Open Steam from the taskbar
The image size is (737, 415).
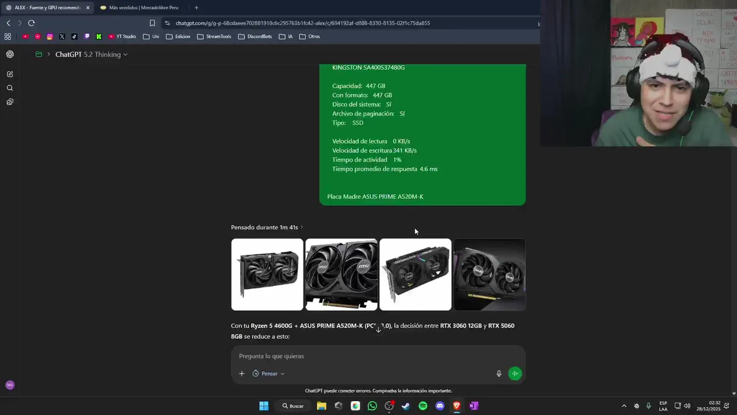click(x=406, y=406)
